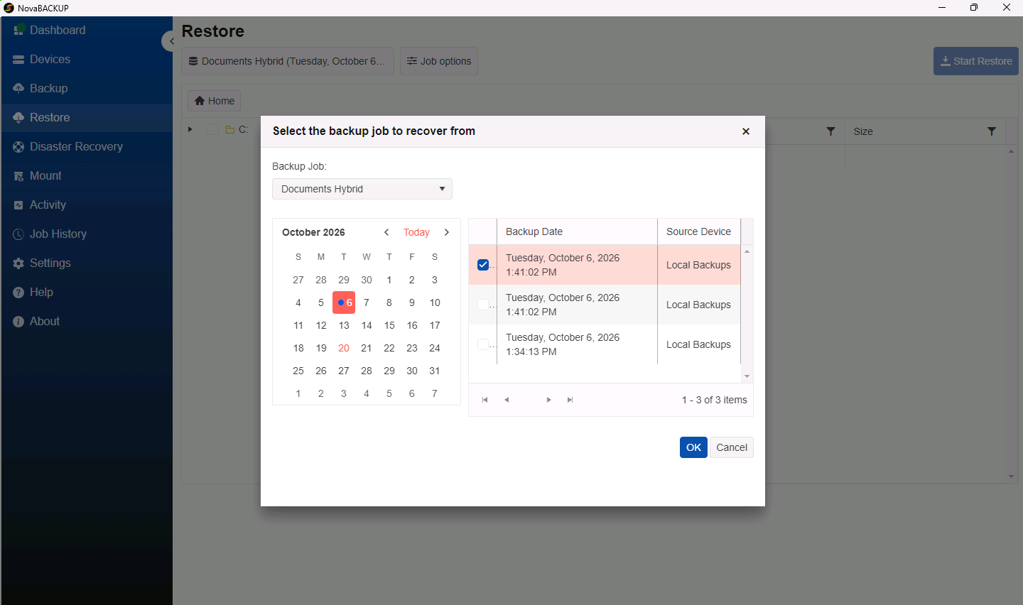Viewport: 1023px width, 605px height.
Task: Jump to first page of backup list
Action: (485, 400)
